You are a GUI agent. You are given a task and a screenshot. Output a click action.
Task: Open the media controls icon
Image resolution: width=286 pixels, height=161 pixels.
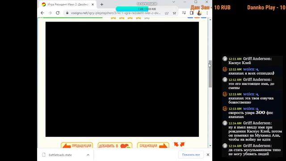tap(184, 13)
